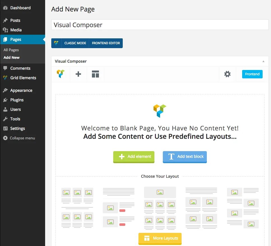
Task: Click the Users person icon
Action: pyautogui.click(x=5, y=109)
